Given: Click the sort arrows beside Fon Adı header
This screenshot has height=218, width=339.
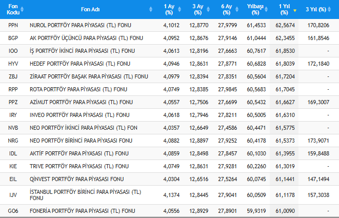Looking at the screenshot, I should [x=150, y=9].
